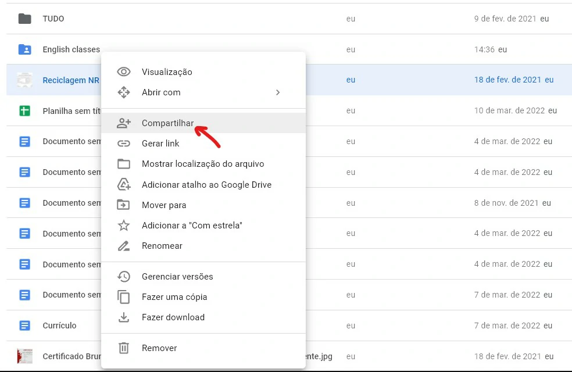The image size is (572, 372).
Task: Select Mostrar localização do arquivo
Action: tap(203, 164)
